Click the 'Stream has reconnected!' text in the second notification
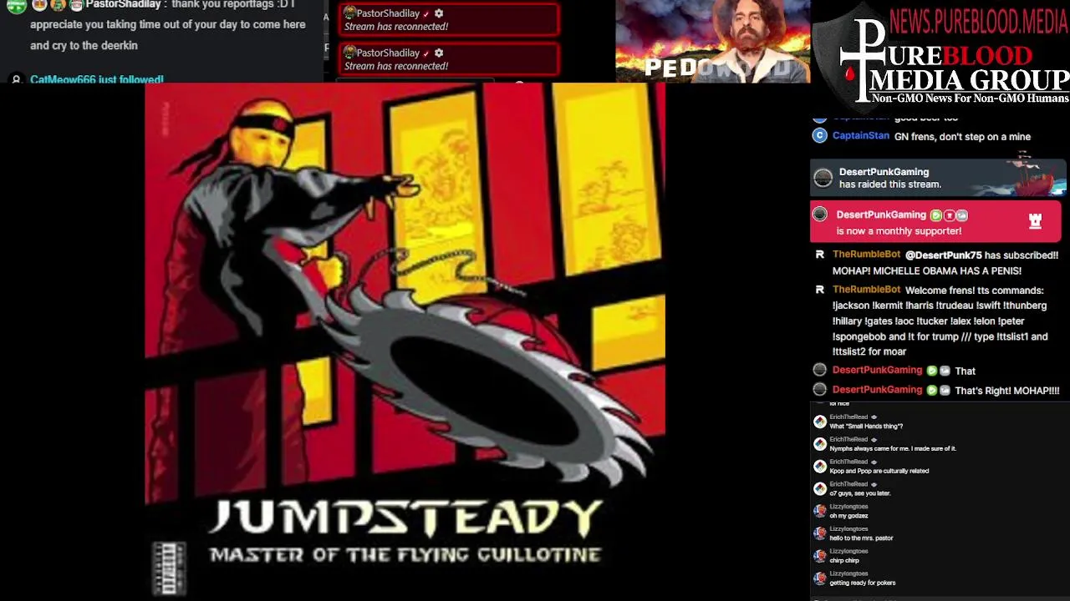The width and height of the screenshot is (1070, 601). [396, 66]
